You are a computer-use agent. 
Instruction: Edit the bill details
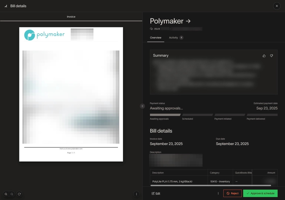point(156,193)
